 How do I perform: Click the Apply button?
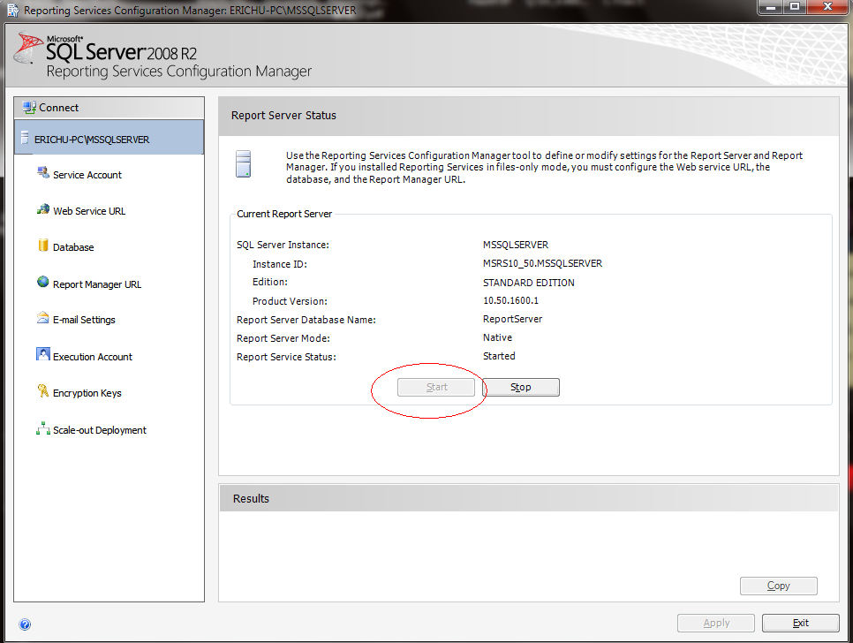tap(716, 623)
